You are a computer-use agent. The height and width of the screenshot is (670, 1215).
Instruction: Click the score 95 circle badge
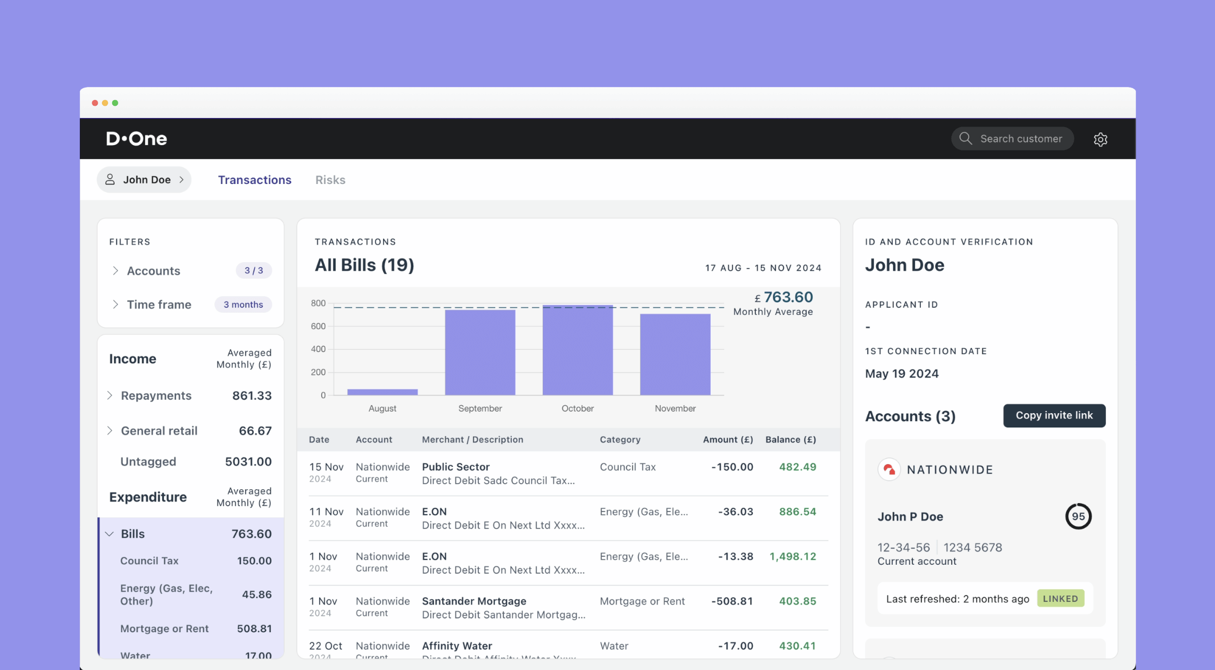1078,516
